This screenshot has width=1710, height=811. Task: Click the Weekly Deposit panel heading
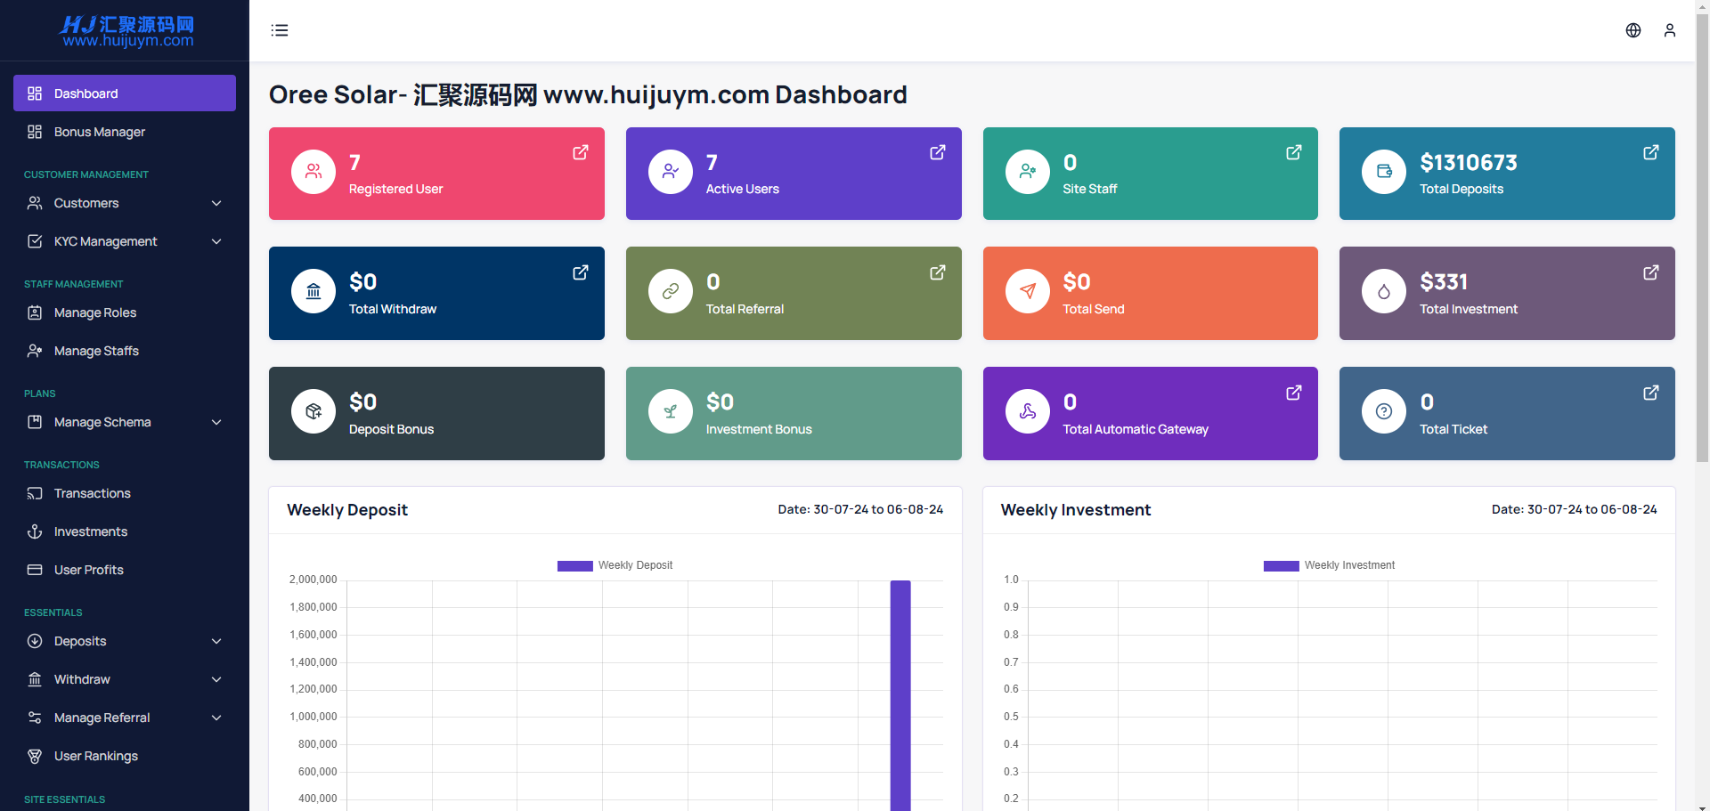pyautogui.click(x=347, y=510)
